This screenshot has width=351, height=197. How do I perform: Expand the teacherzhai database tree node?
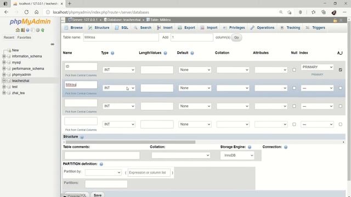[4, 80]
